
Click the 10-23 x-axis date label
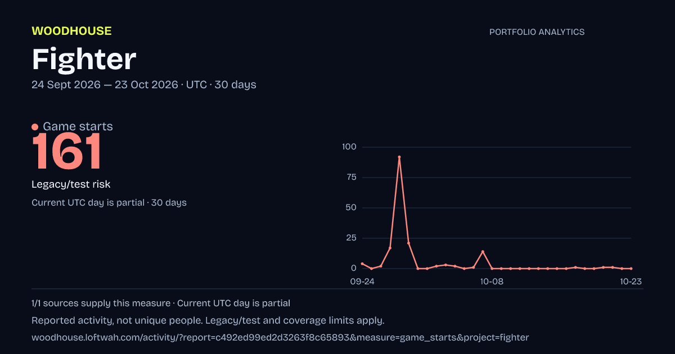coord(631,282)
